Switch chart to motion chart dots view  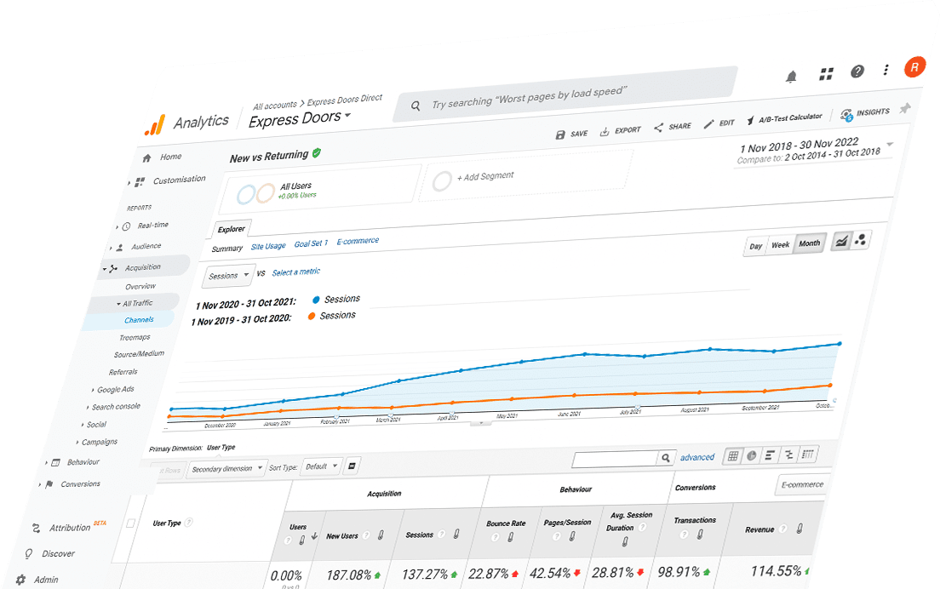pyautogui.click(x=858, y=240)
